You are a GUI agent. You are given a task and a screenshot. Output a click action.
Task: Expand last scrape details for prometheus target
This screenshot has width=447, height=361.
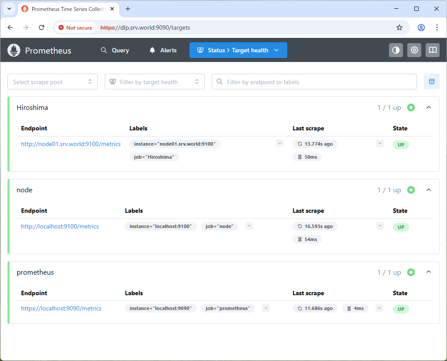tap(379, 308)
